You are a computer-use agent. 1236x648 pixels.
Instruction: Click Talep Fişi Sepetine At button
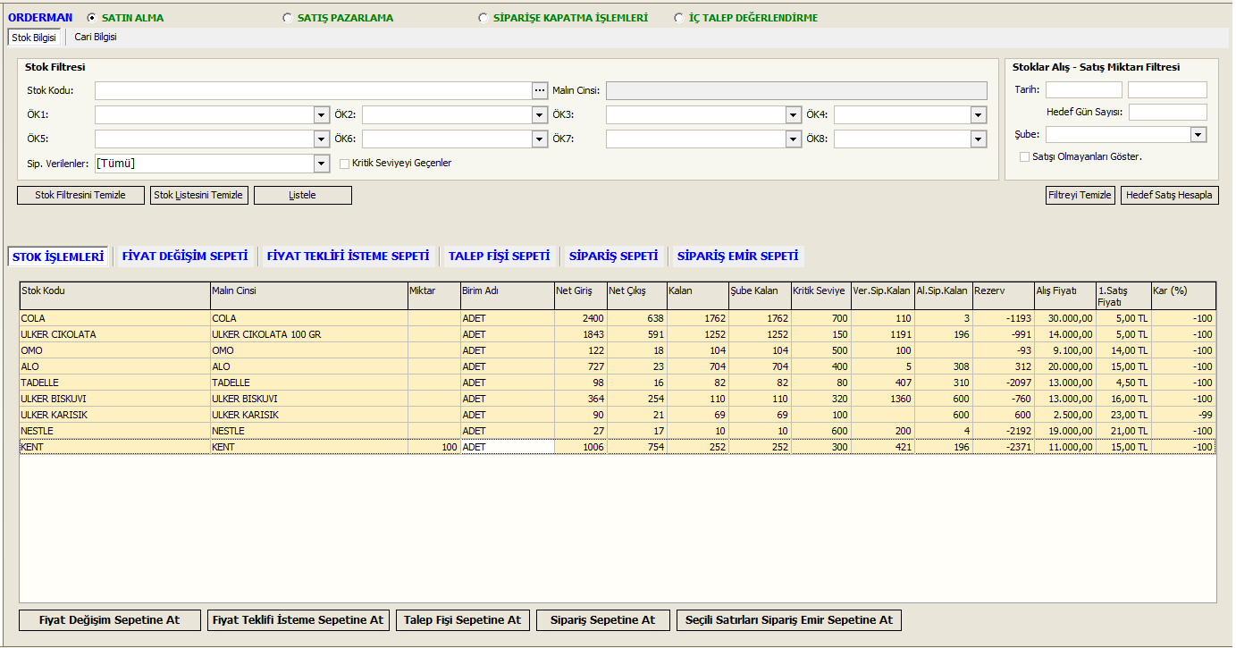tap(463, 620)
